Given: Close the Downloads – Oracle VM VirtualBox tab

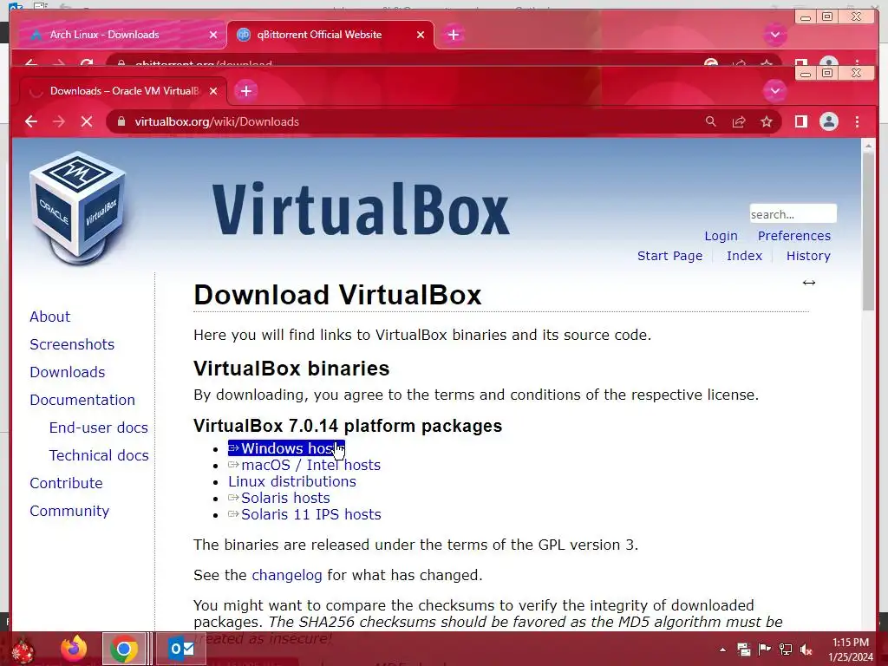Looking at the screenshot, I should 213,91.
